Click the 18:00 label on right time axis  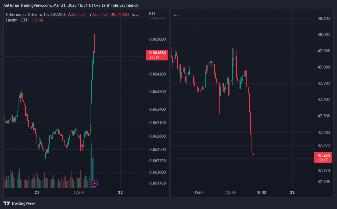[261, 193]
